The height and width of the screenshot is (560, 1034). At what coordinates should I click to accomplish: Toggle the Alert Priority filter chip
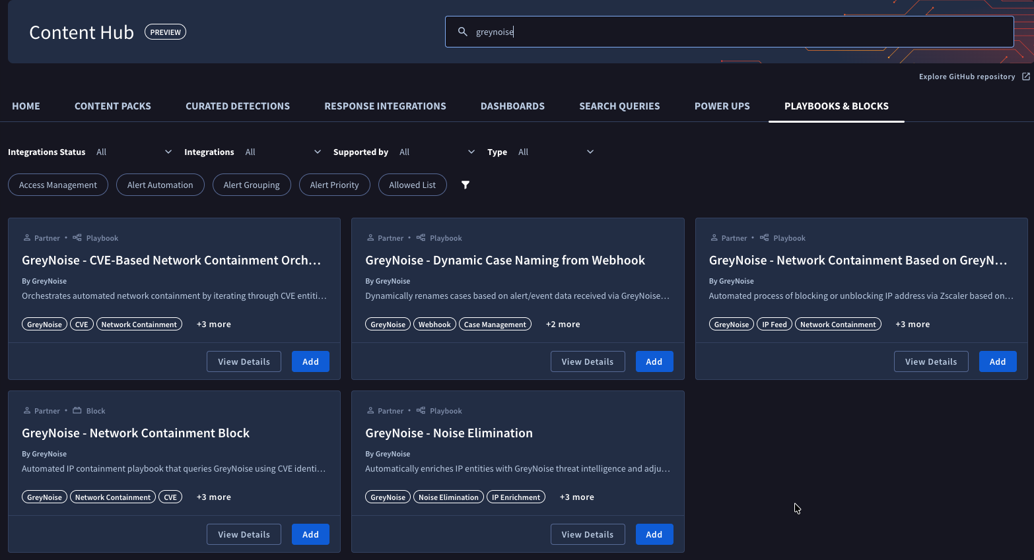click(335, 185)
